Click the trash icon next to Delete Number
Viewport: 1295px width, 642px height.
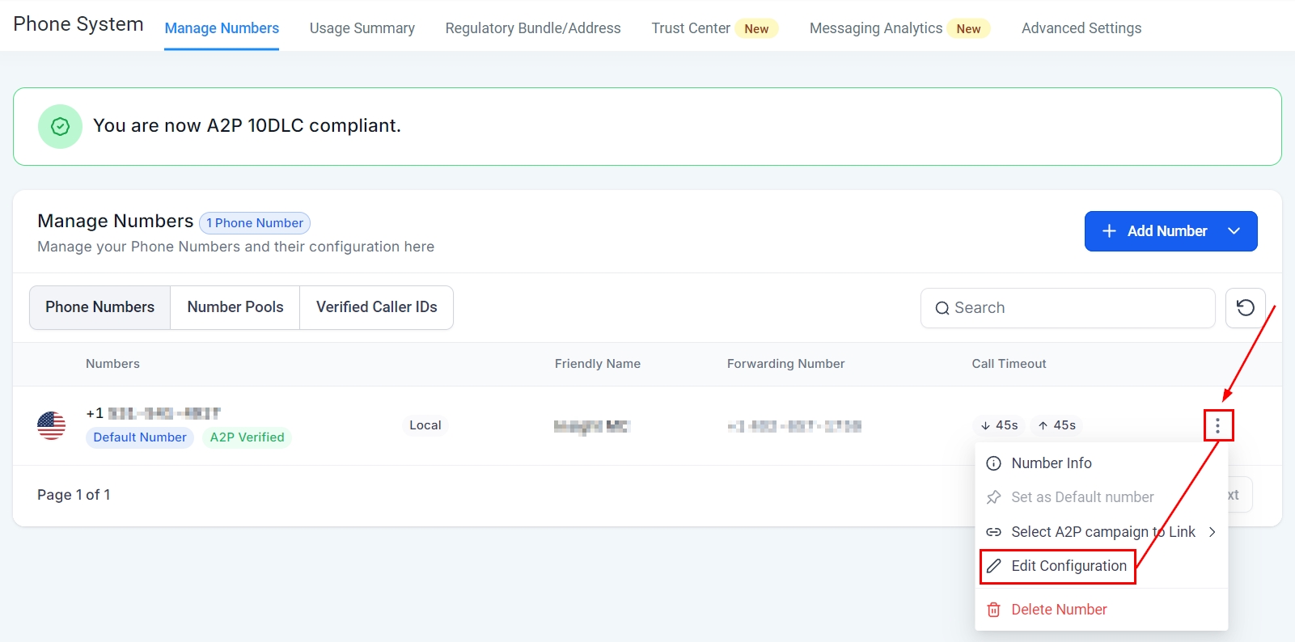[994, 610]
